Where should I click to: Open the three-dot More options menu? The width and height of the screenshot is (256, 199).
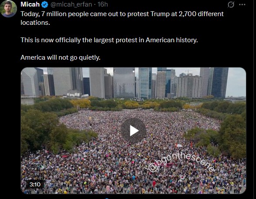pos(242,4)
